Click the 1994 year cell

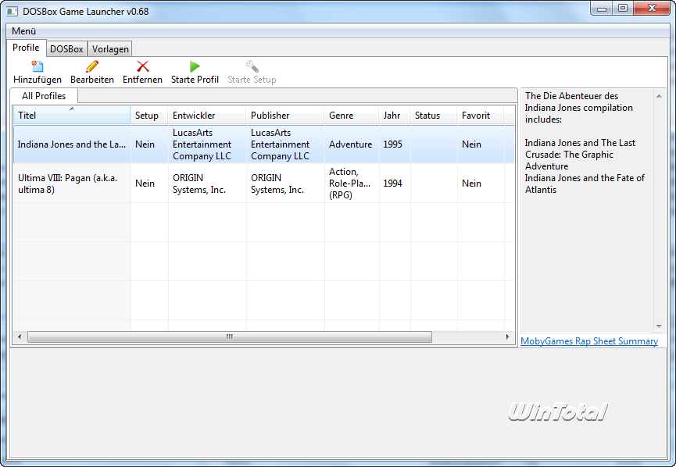(395, 184)
